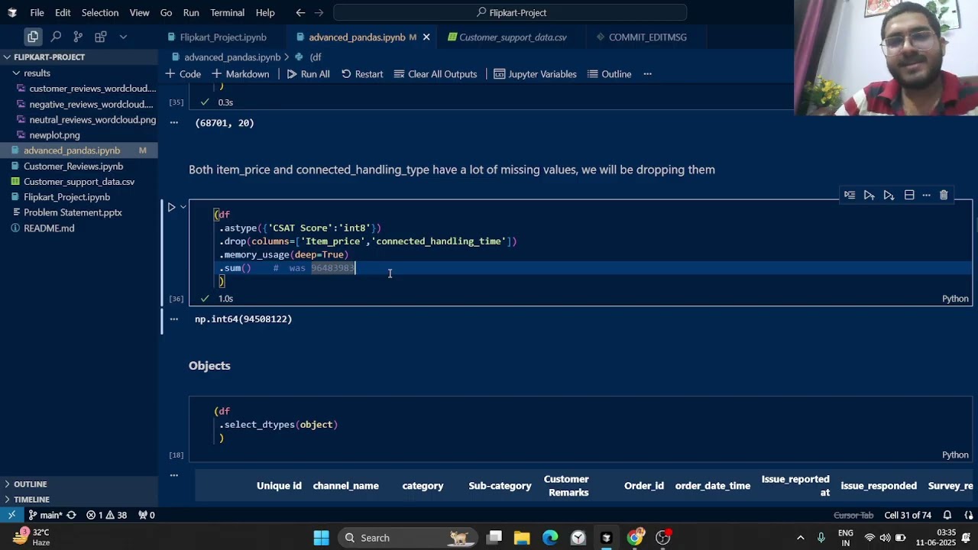Open File Explorer from taskbar
This screenshot has width=978, height=550.
click(x=522, y=538)
